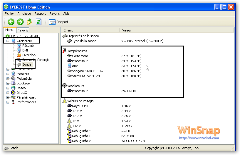Click the Températures thermometer icon
Screen dimensions: 240x155
64,51
